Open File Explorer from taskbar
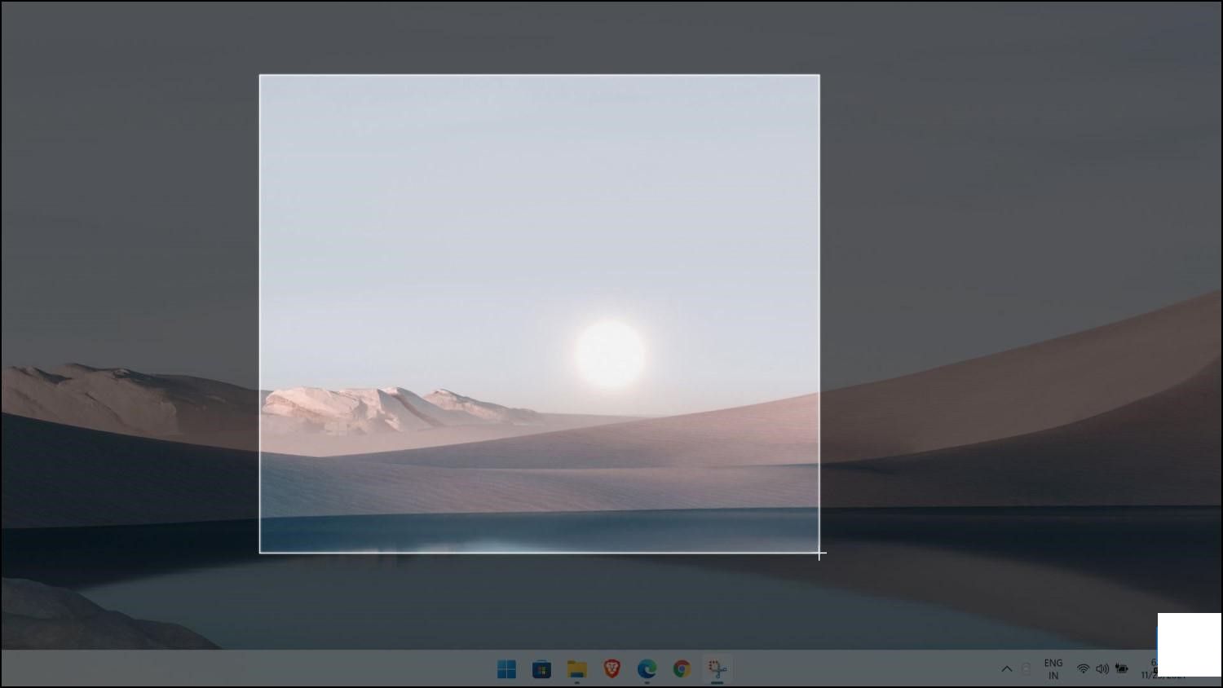 (577, 669)
